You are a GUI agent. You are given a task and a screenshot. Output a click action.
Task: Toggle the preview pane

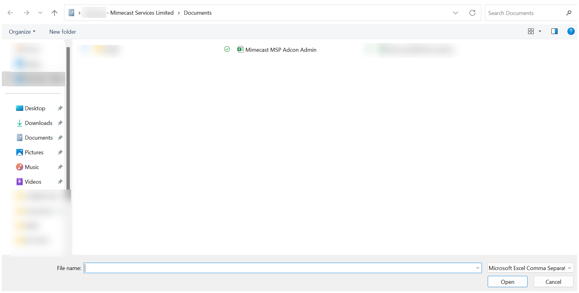click(554, 31)
